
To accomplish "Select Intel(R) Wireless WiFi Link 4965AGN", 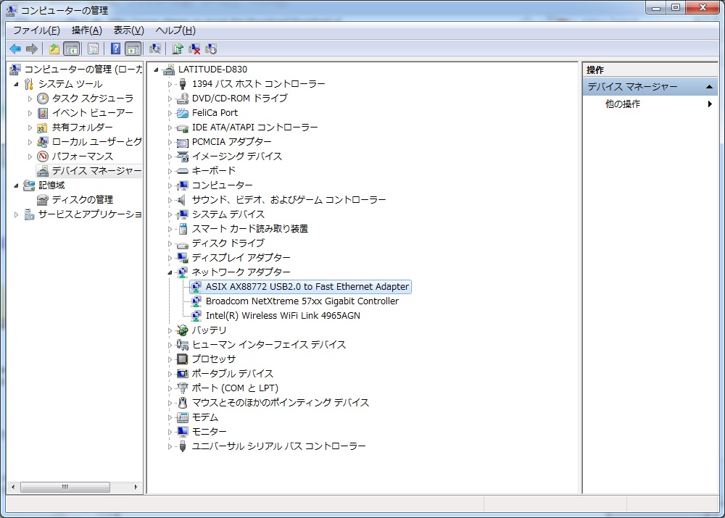I will [282, 315].
